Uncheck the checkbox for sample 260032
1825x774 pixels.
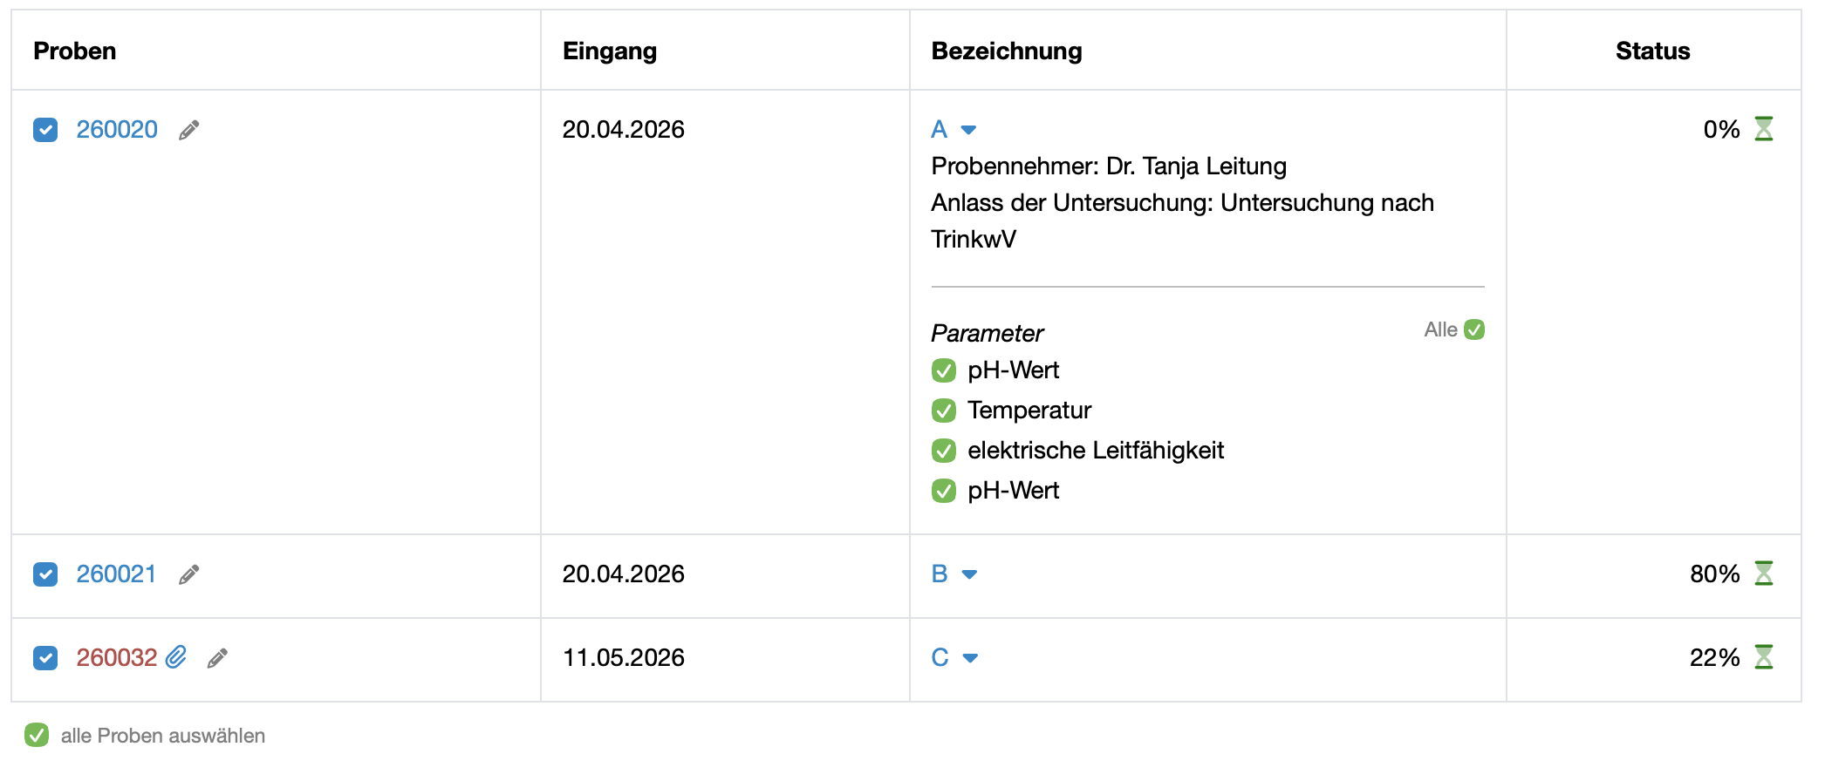coord(45,658)
